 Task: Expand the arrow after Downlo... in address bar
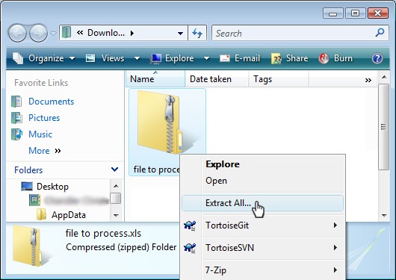click(x=132, y=33)
